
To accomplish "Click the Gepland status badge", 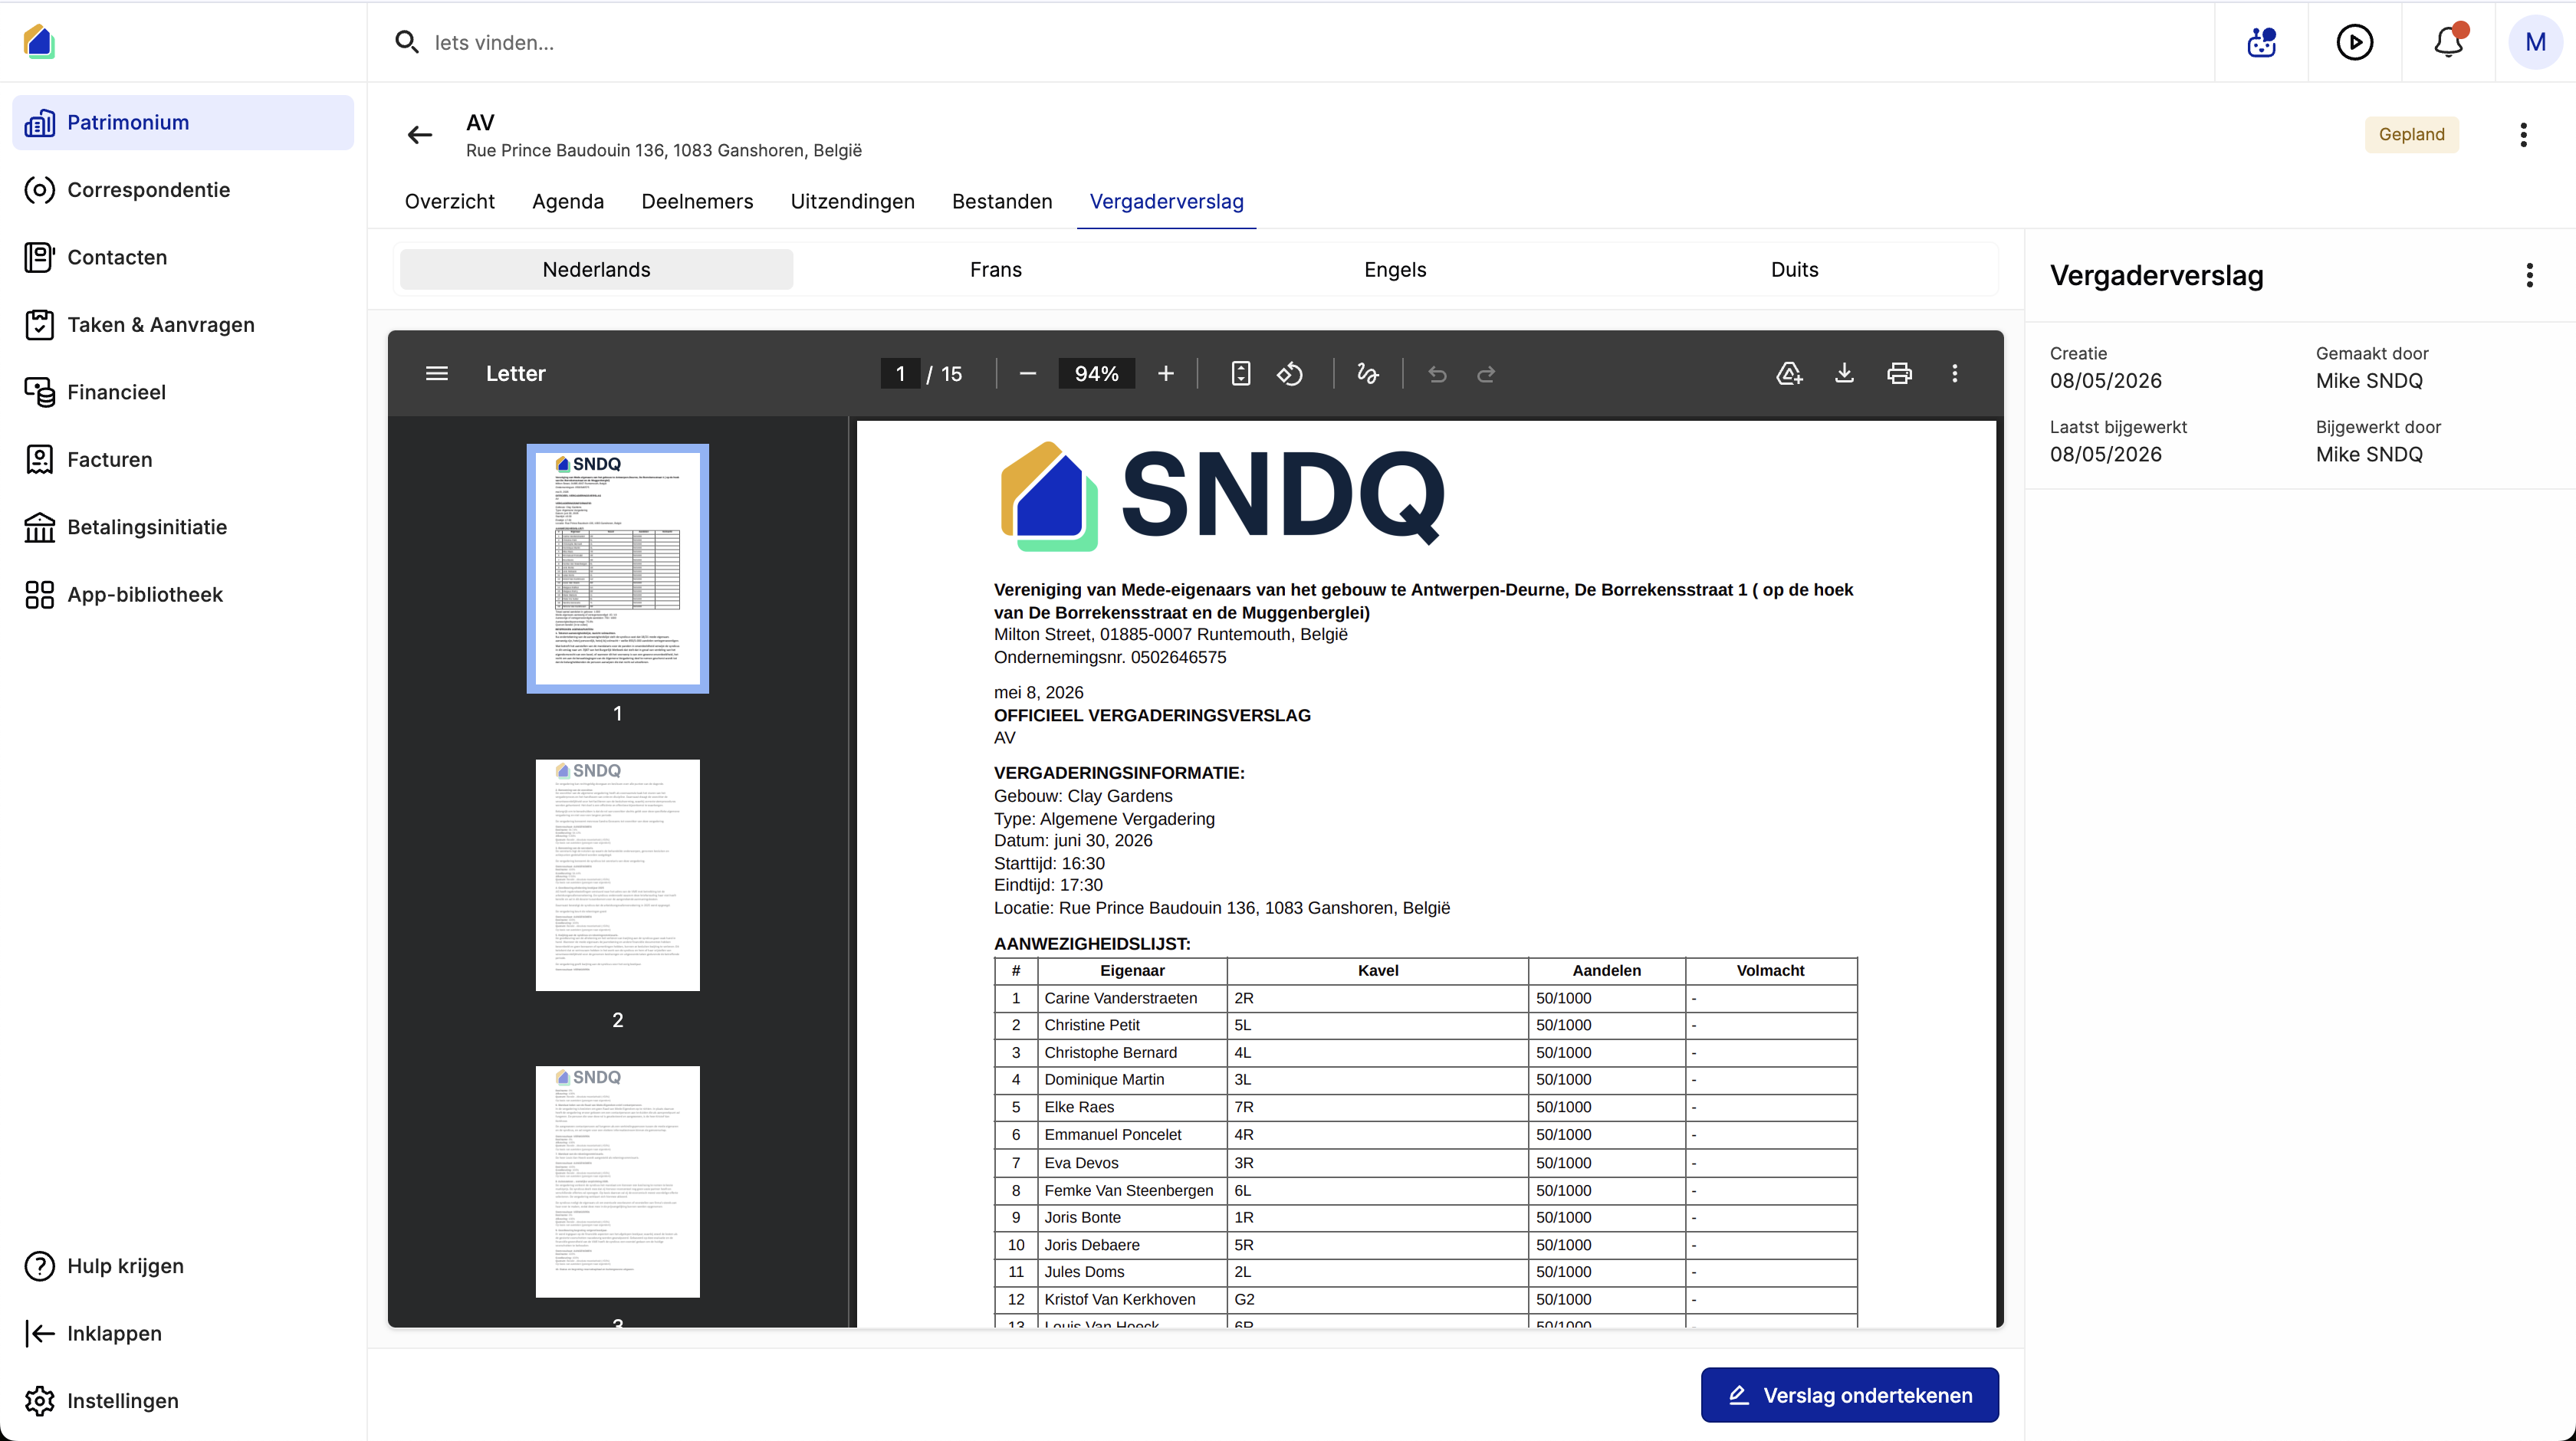I will click(2411, 135).
